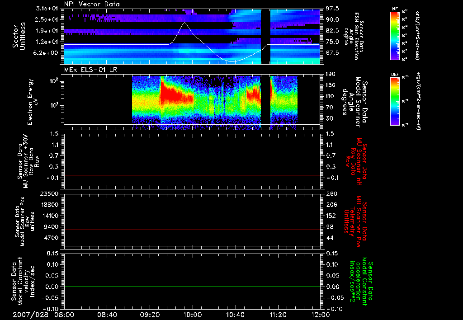Image resolution: width=463 pixels, height=320 pixels.
Task: Click the 110 scanner angle axis value
Action: click(x=331, y=96)
